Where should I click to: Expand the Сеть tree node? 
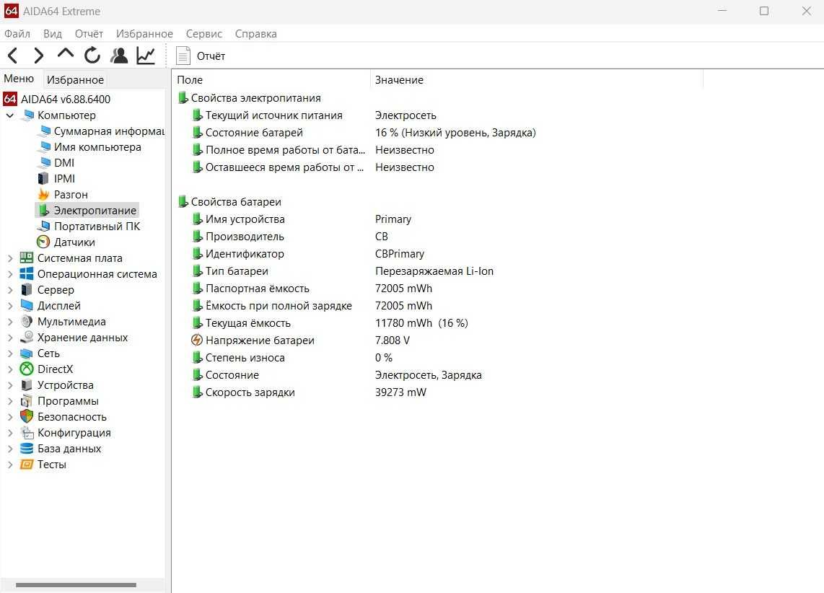click(10, 353)
